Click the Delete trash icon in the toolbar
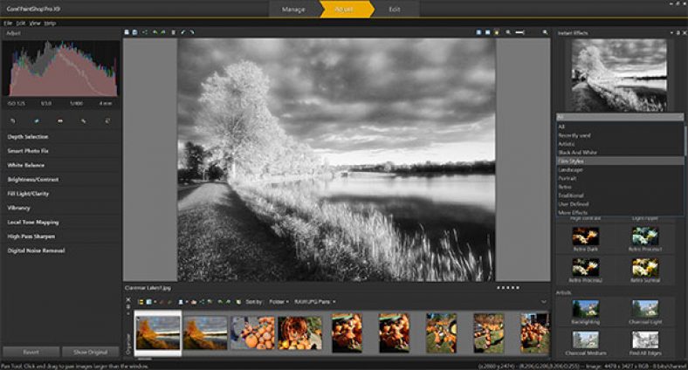Viewport: 688px width, 370px height. (173, 32)
